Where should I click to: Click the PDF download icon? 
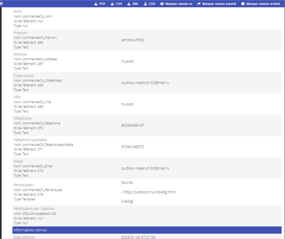[x=96, y=4]
